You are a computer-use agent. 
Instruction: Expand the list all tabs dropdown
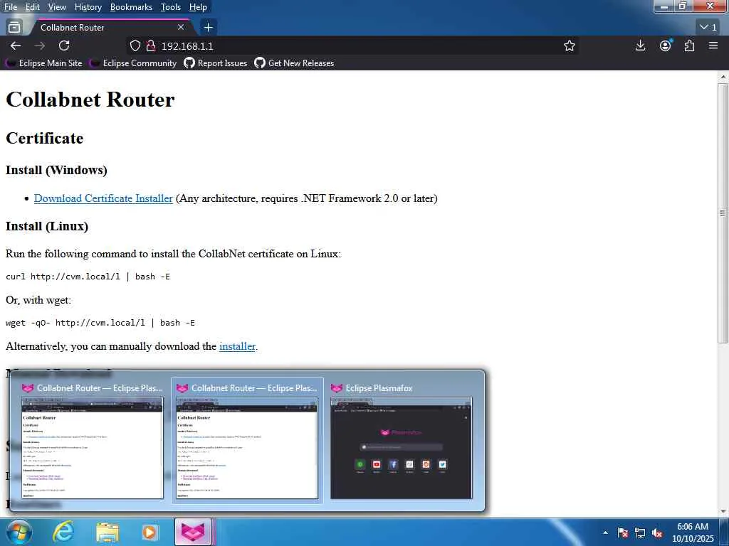708,27
